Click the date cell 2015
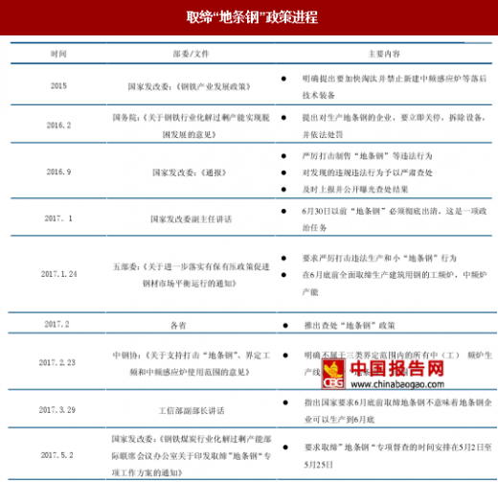This screenshot has width=498, height=482. point(58,85)
